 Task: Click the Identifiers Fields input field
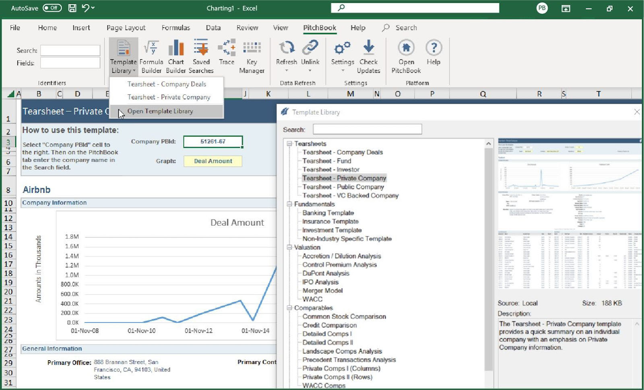(x=70, y=63)
